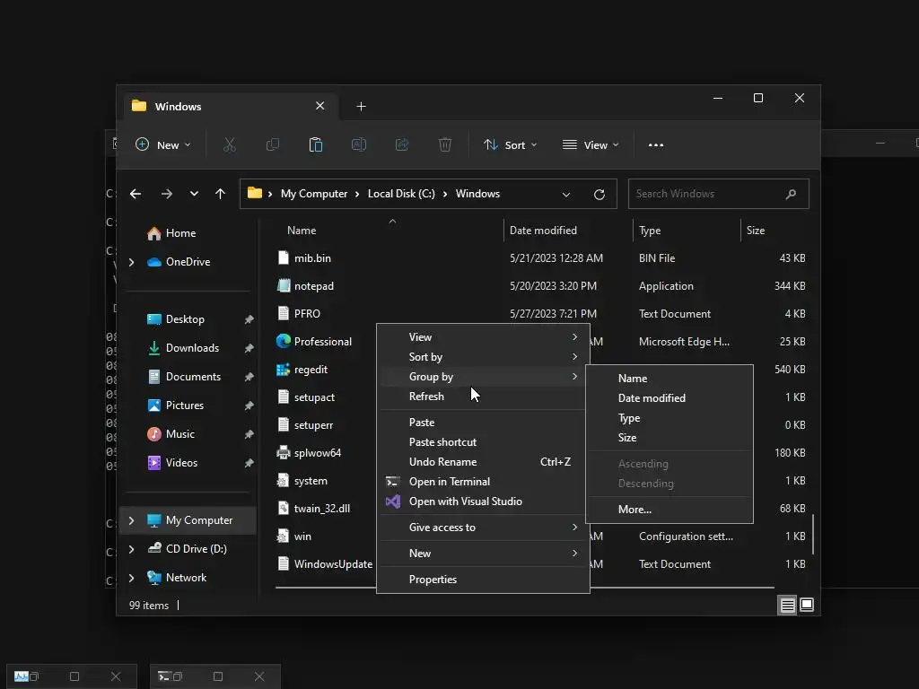This screenshot has width=919, height=689.
Task: Click the Cut scissors icon in toolbar
Action: click(229, 144)
